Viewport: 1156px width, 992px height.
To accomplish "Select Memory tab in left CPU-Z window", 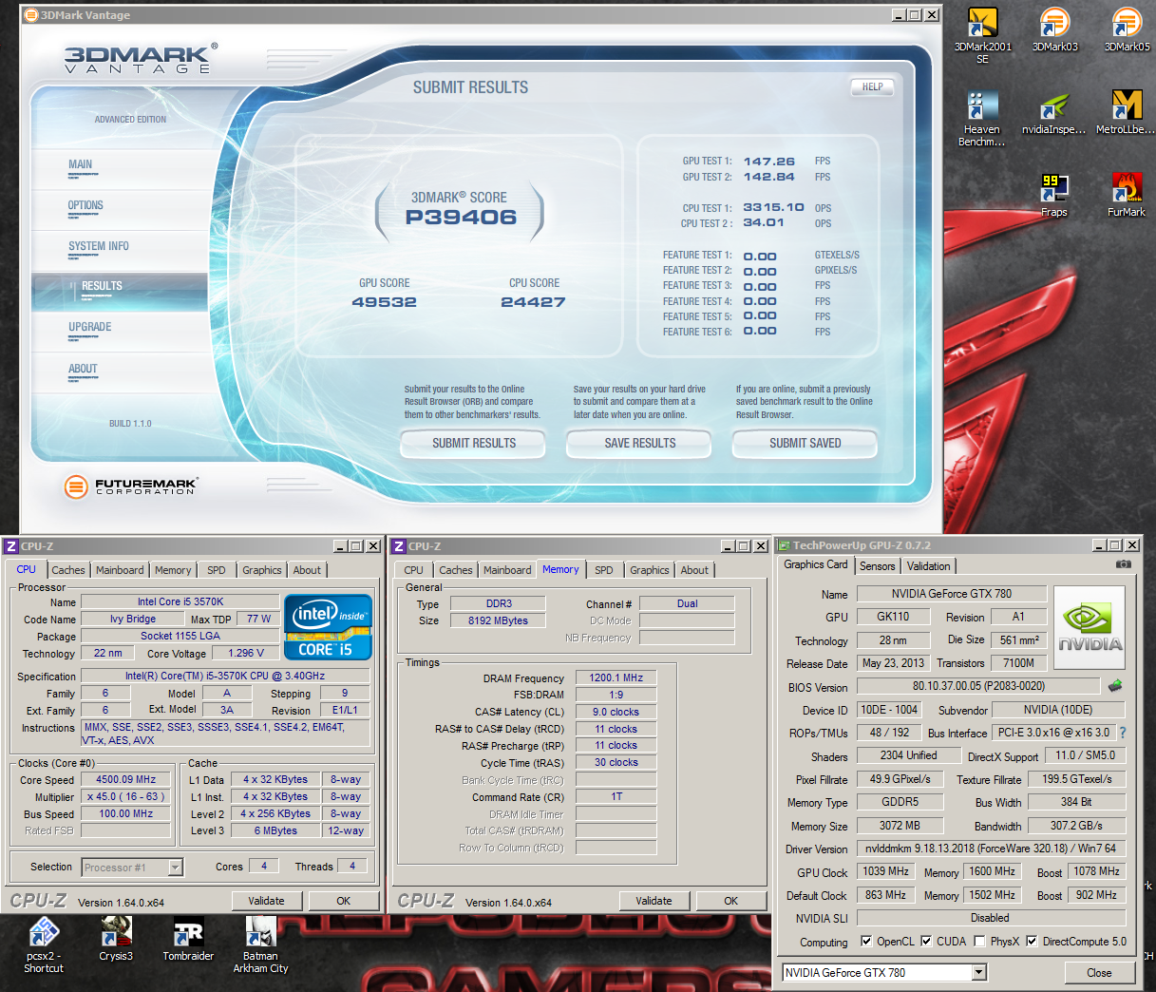I will (173, 570).
